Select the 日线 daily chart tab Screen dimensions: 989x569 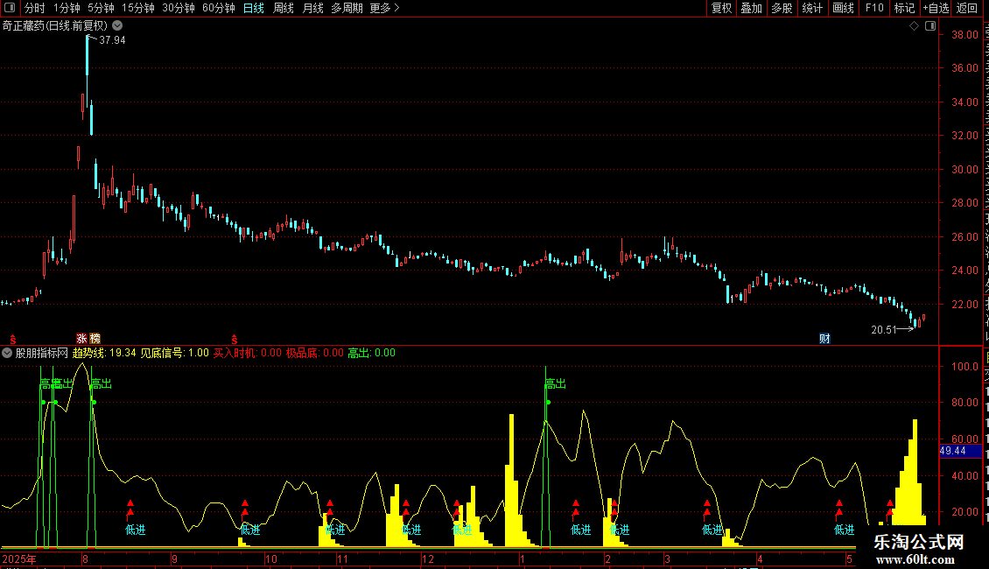tap(254, 8)
